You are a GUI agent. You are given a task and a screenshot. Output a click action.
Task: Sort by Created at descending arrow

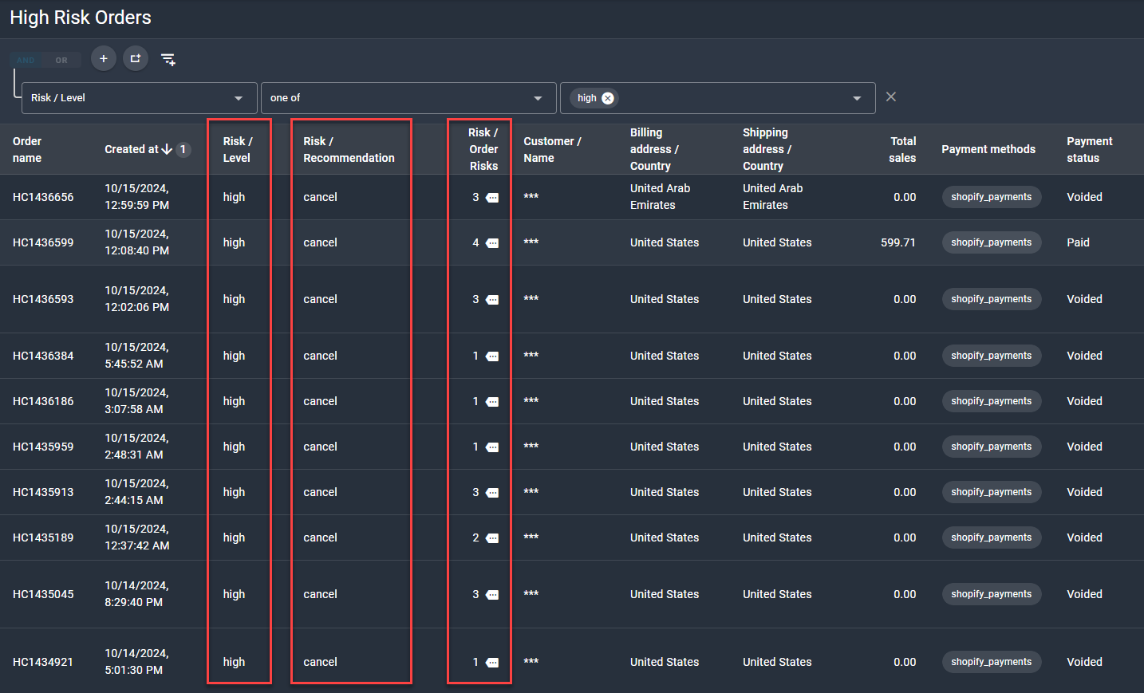tap(167, 149)
